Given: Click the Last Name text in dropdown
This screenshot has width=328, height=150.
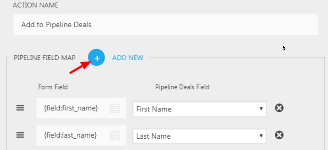Looking at the screenshot, I should pyautogui.click(x=153, y=136).
